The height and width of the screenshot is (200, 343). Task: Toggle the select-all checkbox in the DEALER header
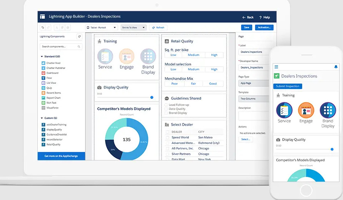[167, 132]
